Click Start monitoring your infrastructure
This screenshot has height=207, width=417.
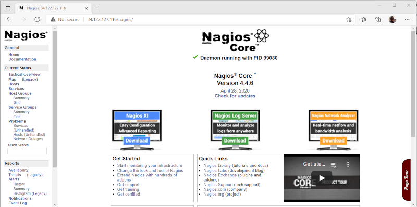(x=150, y=165)
